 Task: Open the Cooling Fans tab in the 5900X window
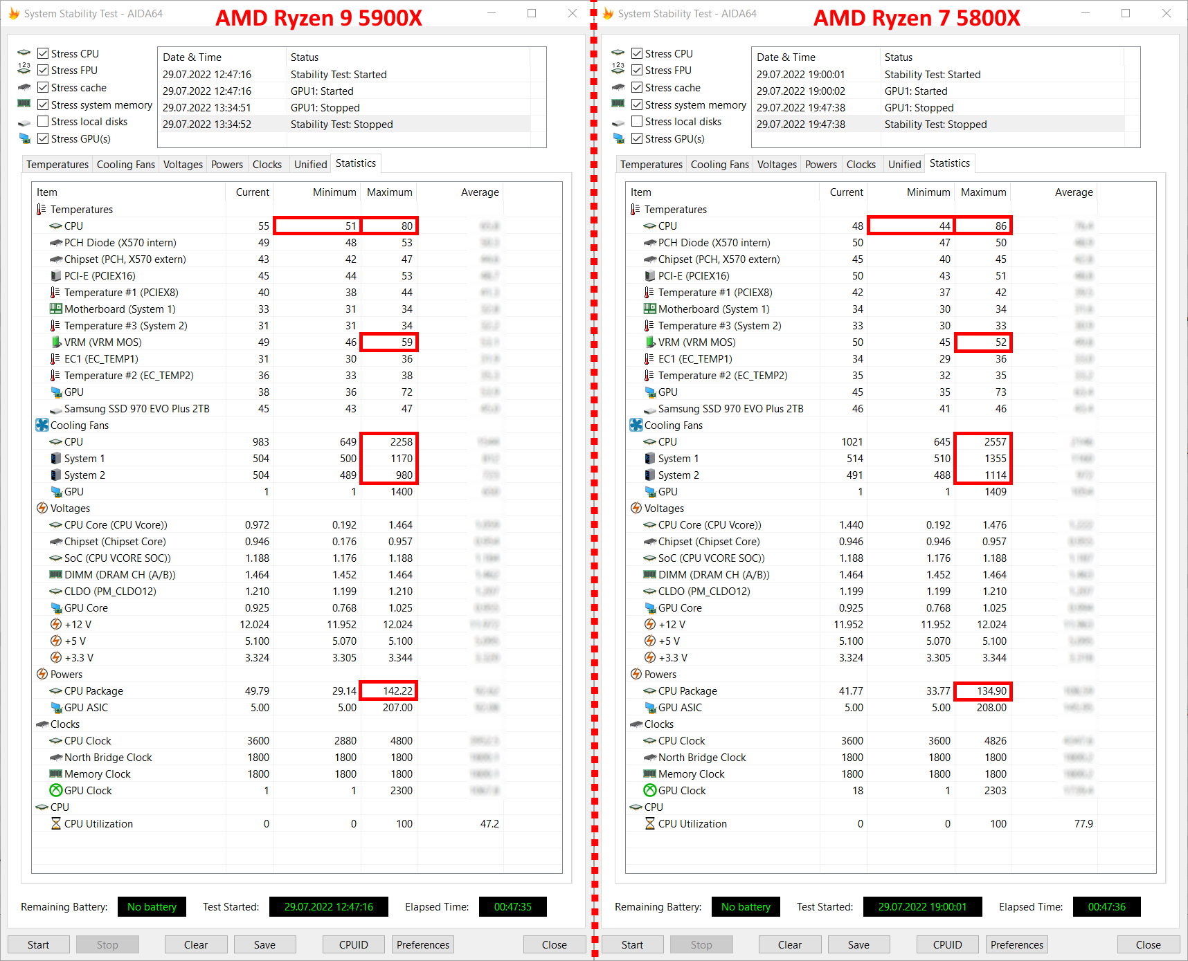coord(126,164)
